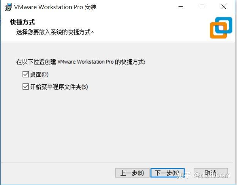Click the 知乎 @dsnboom watermark
Image resolution: width=237 pixels, height=185 pixels.
pyautogui.click(x=204, y=176)
